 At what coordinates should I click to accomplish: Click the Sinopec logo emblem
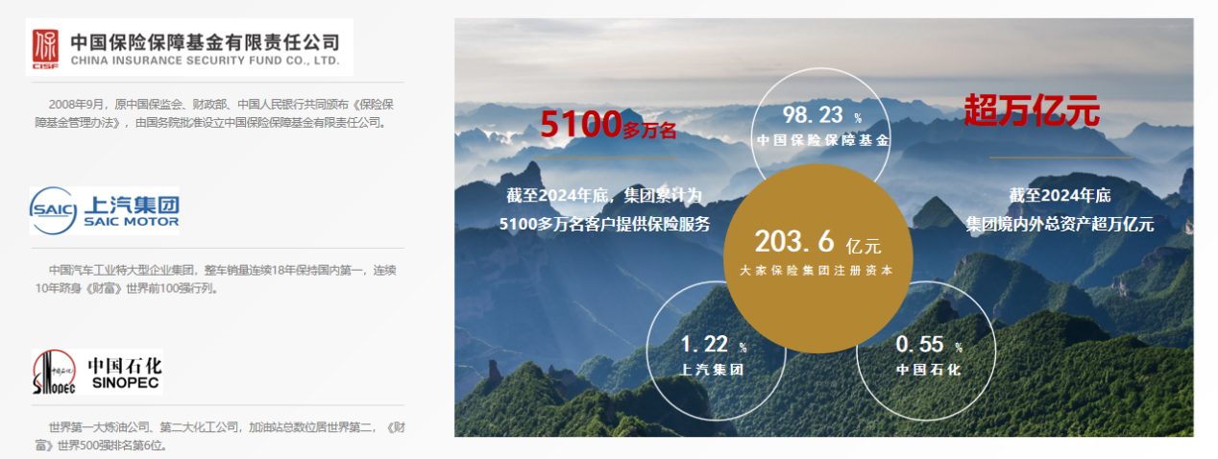(55, 373)
